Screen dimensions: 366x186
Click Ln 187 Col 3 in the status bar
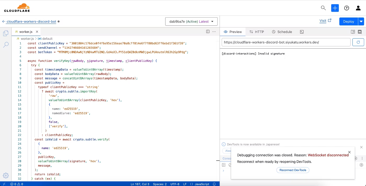139,184
